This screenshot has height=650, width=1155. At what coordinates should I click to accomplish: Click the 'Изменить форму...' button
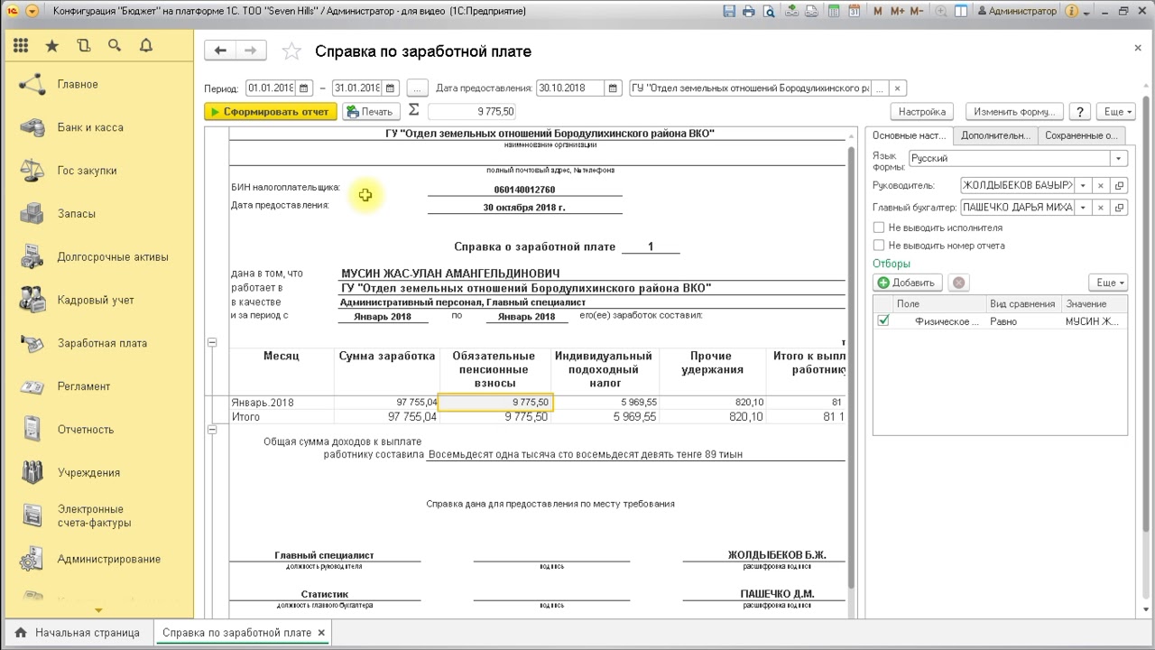[x=1014, y=112]
